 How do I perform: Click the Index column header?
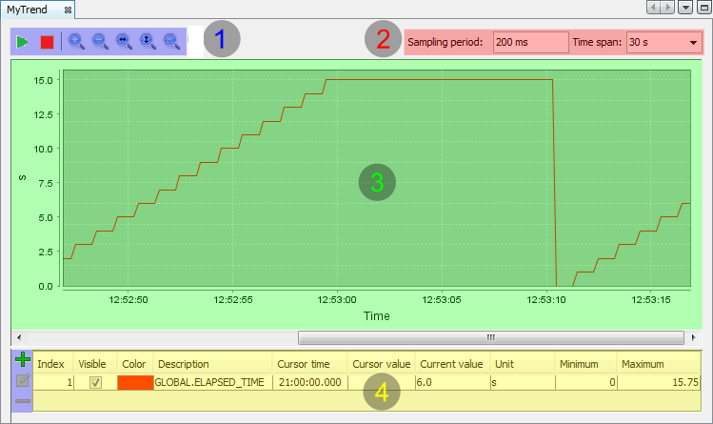coord(51,364)
